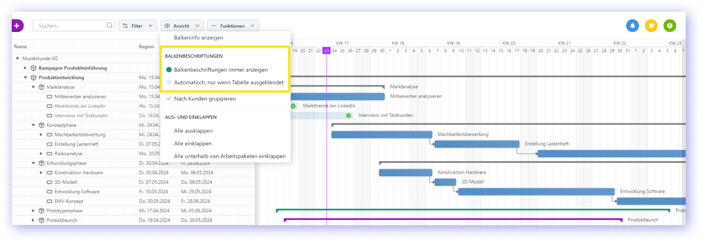This screenshot has width=702, height=242.
Task: Open the Funktionen dropdown
Action: (233, 26)
